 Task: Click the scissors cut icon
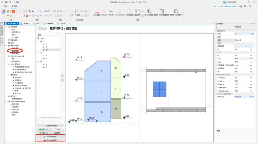24,15
